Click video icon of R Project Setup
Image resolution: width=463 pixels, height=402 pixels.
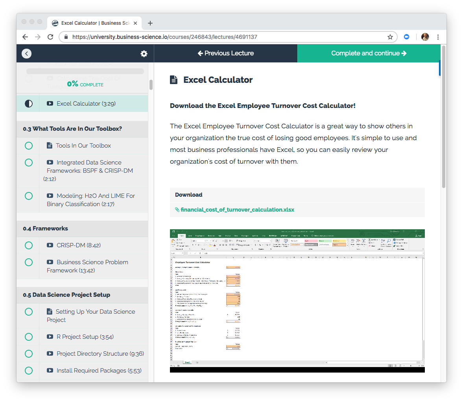click(x=50, y=336)
